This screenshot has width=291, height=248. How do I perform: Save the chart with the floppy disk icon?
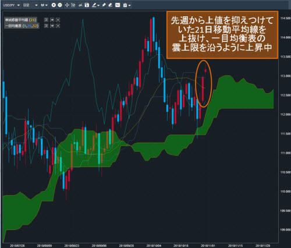click(x=87, y=5)
